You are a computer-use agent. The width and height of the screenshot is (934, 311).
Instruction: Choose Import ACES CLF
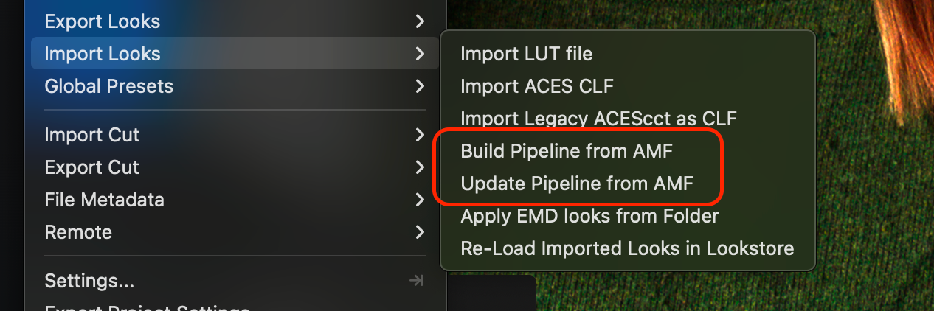click(x=536, y=86)
